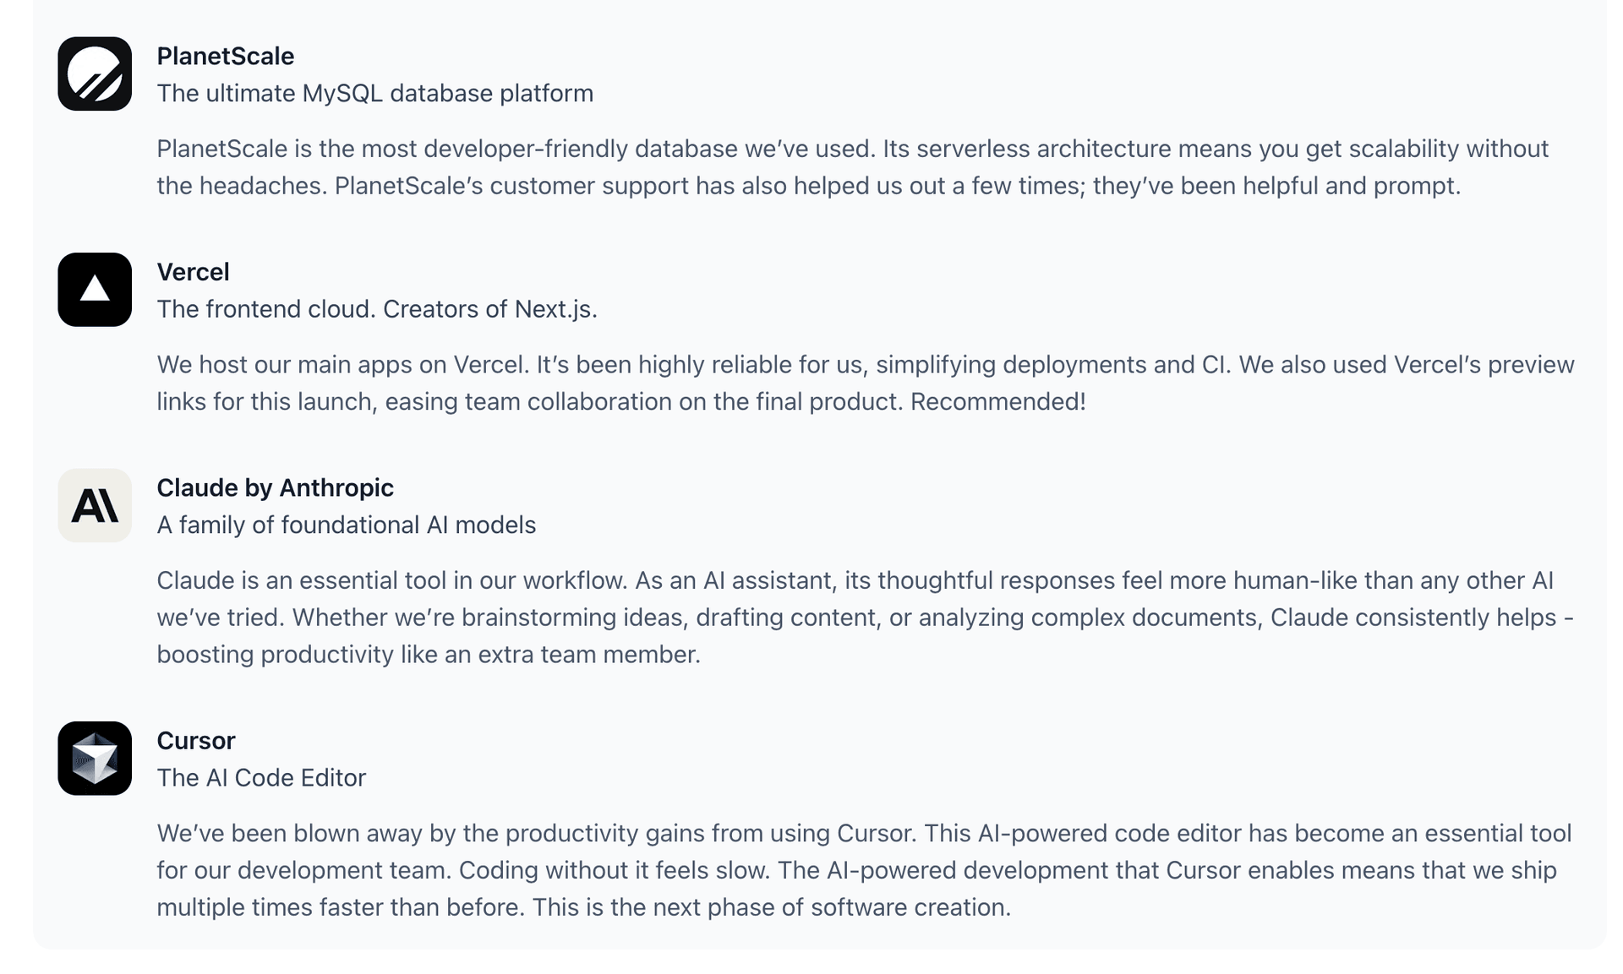
Task: Select the Claude review paragraph
Action: point(865,618)
